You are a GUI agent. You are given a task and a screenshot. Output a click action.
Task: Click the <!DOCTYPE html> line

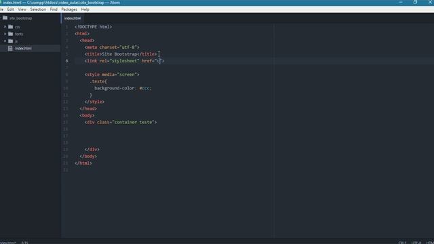[x=94, y=27]
